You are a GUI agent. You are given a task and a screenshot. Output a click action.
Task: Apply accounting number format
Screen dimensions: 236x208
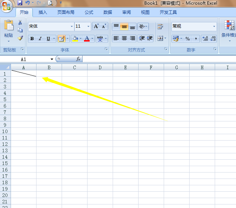(x=176, y=39)
